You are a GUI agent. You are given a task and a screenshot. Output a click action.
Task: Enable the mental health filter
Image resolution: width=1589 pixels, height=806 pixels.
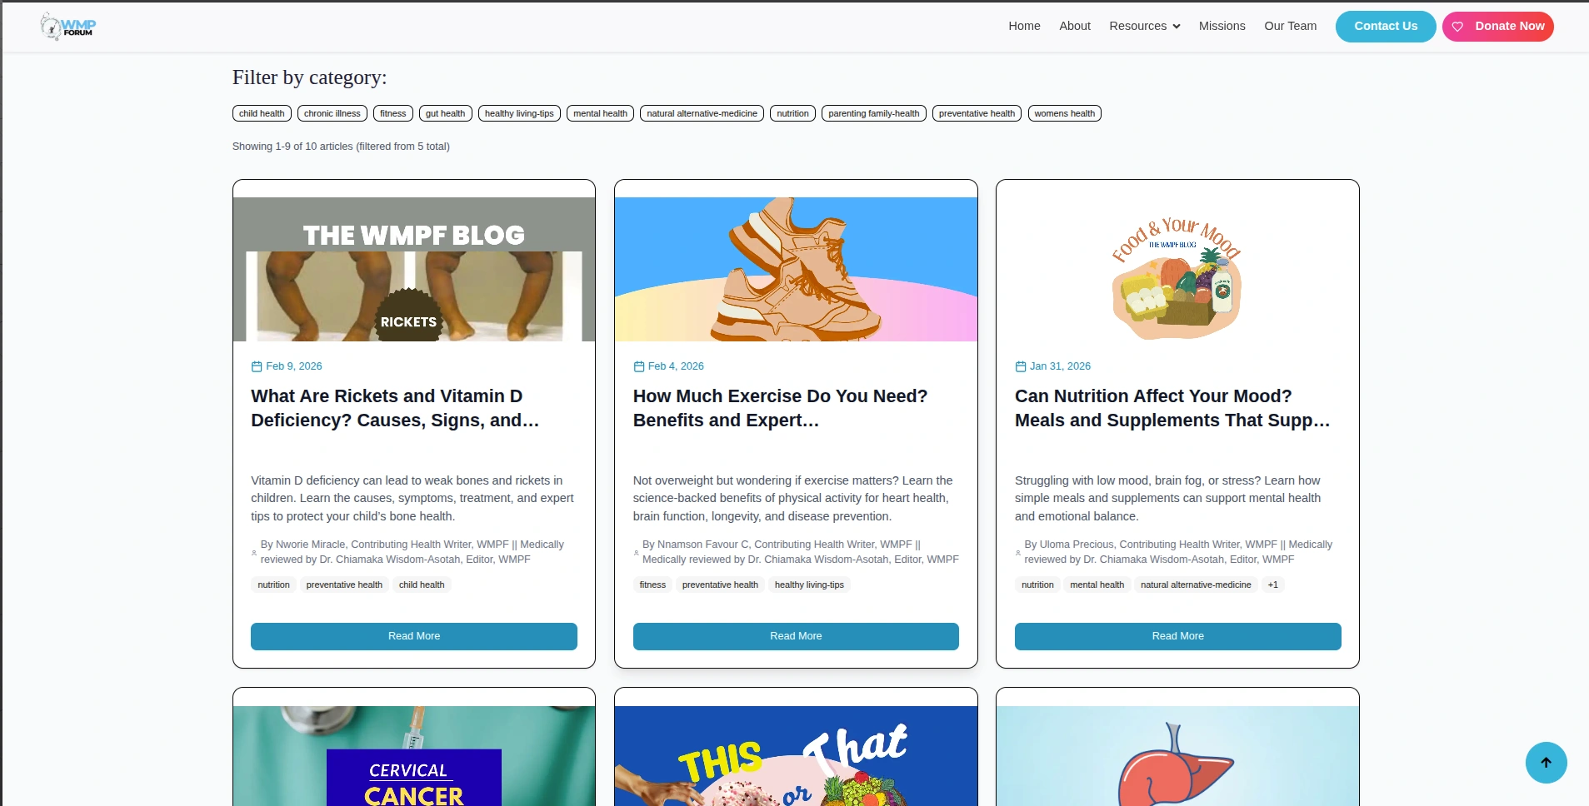tap(600, 113)
